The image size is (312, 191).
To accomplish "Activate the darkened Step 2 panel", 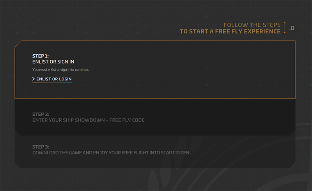I will 155,117.
